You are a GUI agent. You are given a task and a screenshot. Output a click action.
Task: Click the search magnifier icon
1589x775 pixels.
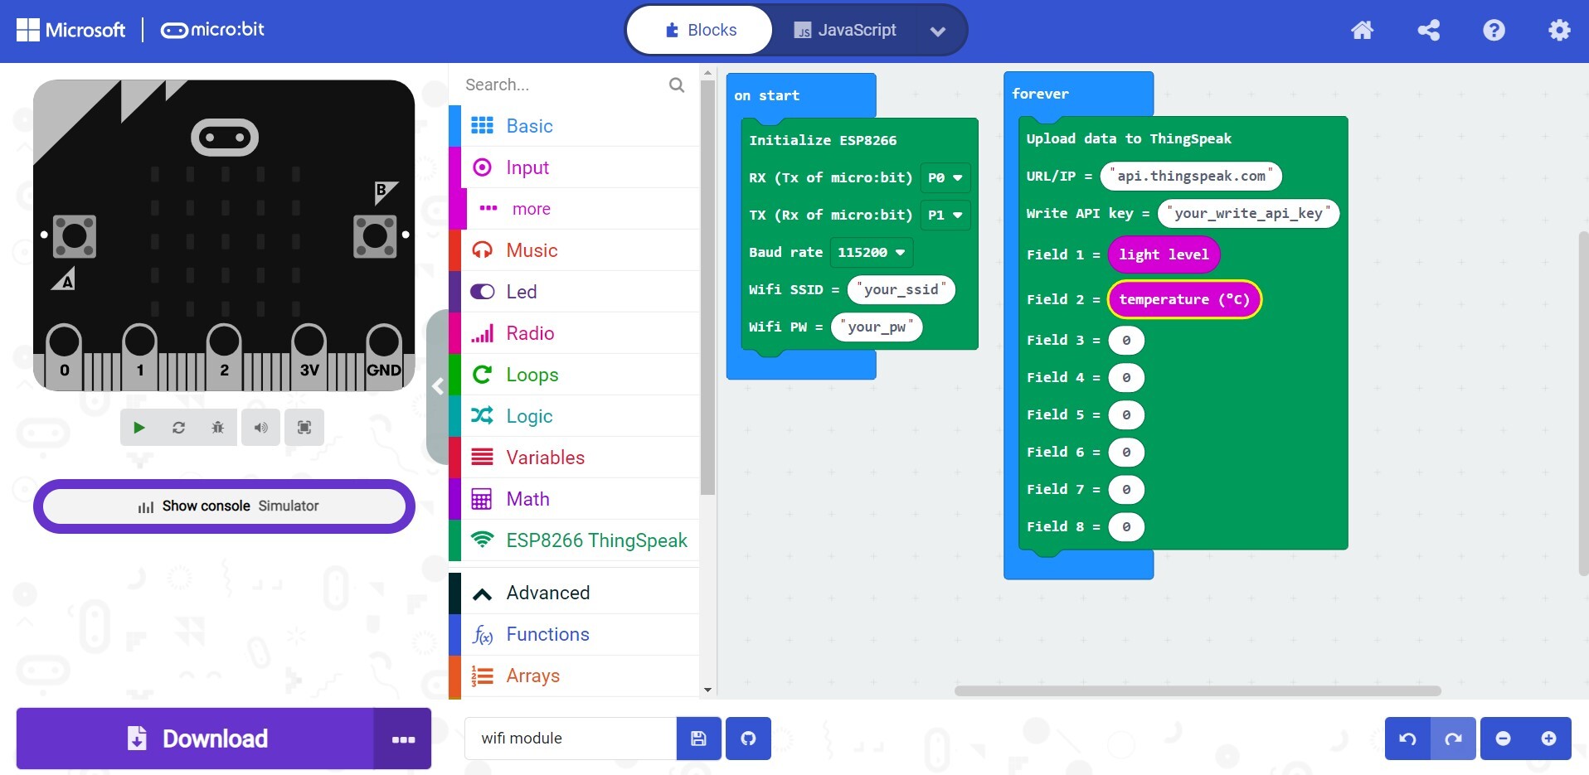tap(677, 85)
